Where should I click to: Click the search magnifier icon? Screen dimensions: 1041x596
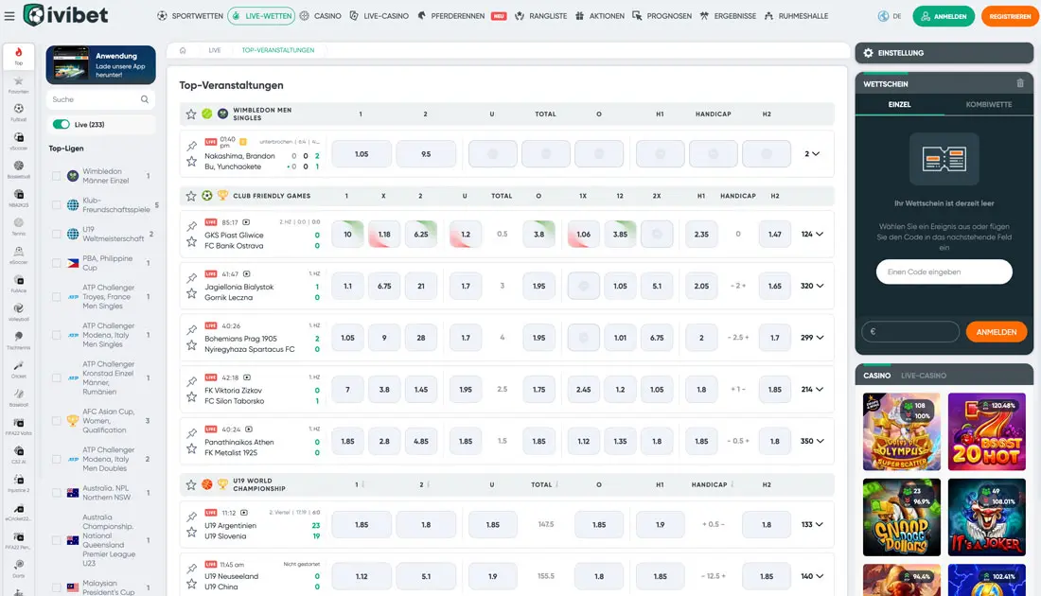[145, 99]
